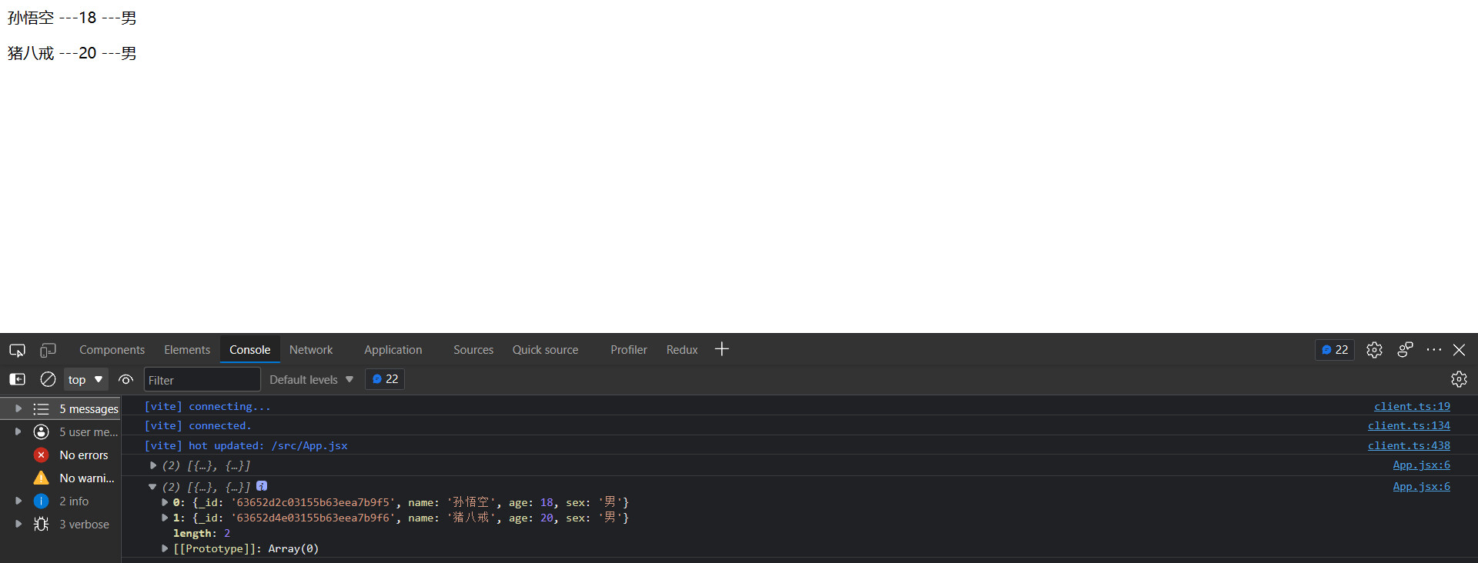Toggle device emulation mode icon

pyautogui.click(x=48, y=350)
